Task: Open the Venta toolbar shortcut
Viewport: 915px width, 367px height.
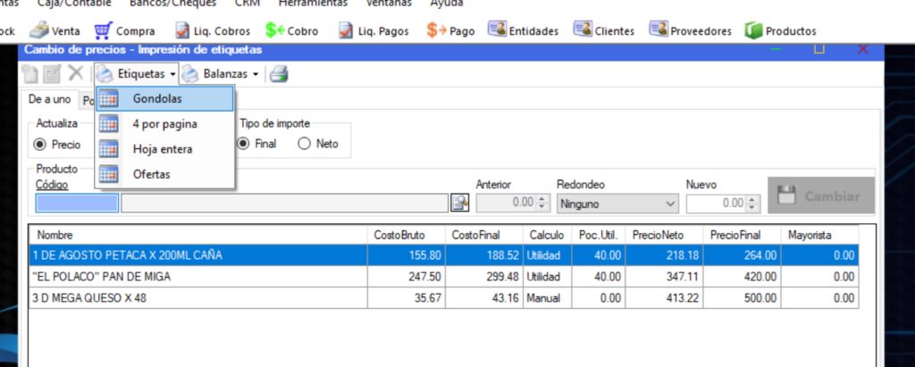Action: (55, 30)
